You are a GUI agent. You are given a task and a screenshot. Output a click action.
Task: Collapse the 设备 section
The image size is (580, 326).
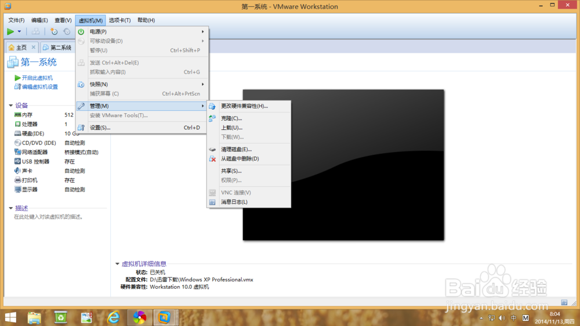(10, 106)
